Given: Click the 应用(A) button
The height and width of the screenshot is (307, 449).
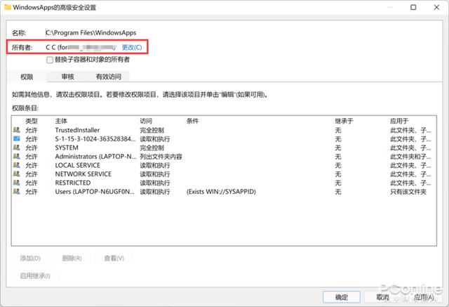Looking at the screenshot, I should click(424, 297).
